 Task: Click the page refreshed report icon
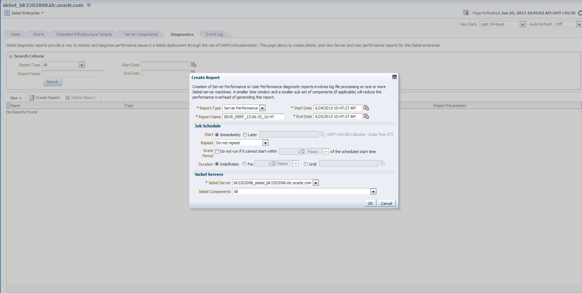pyautogui.click(x=466, y=13)
